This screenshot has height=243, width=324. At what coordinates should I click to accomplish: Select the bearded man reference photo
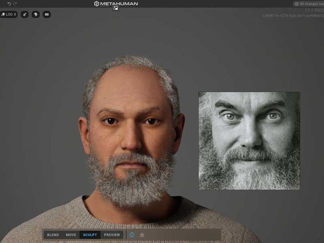pos(249,141)
